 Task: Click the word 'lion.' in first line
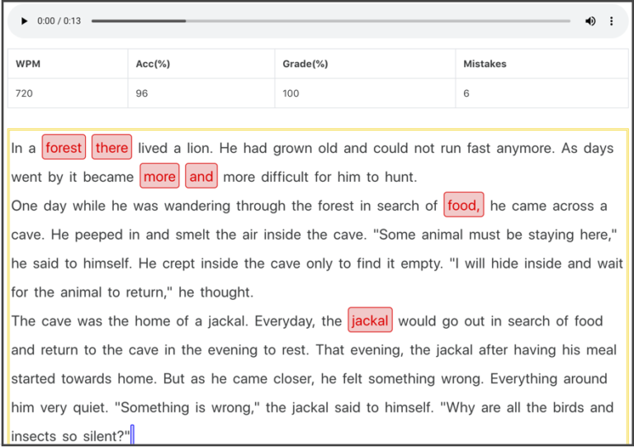pos(200,148)
